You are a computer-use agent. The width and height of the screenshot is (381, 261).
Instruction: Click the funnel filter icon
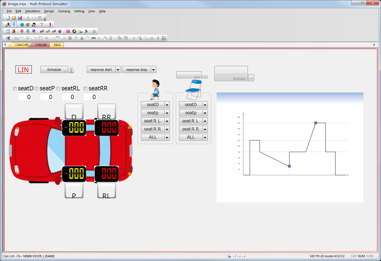click(60, 31)
